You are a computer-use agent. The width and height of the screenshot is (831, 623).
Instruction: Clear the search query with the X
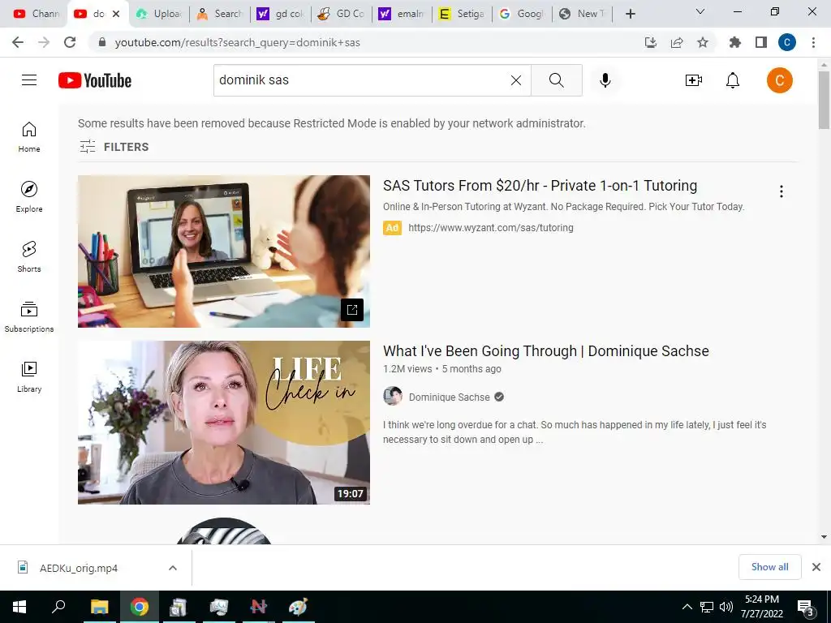pyautogui.click(x=515, y=80)
